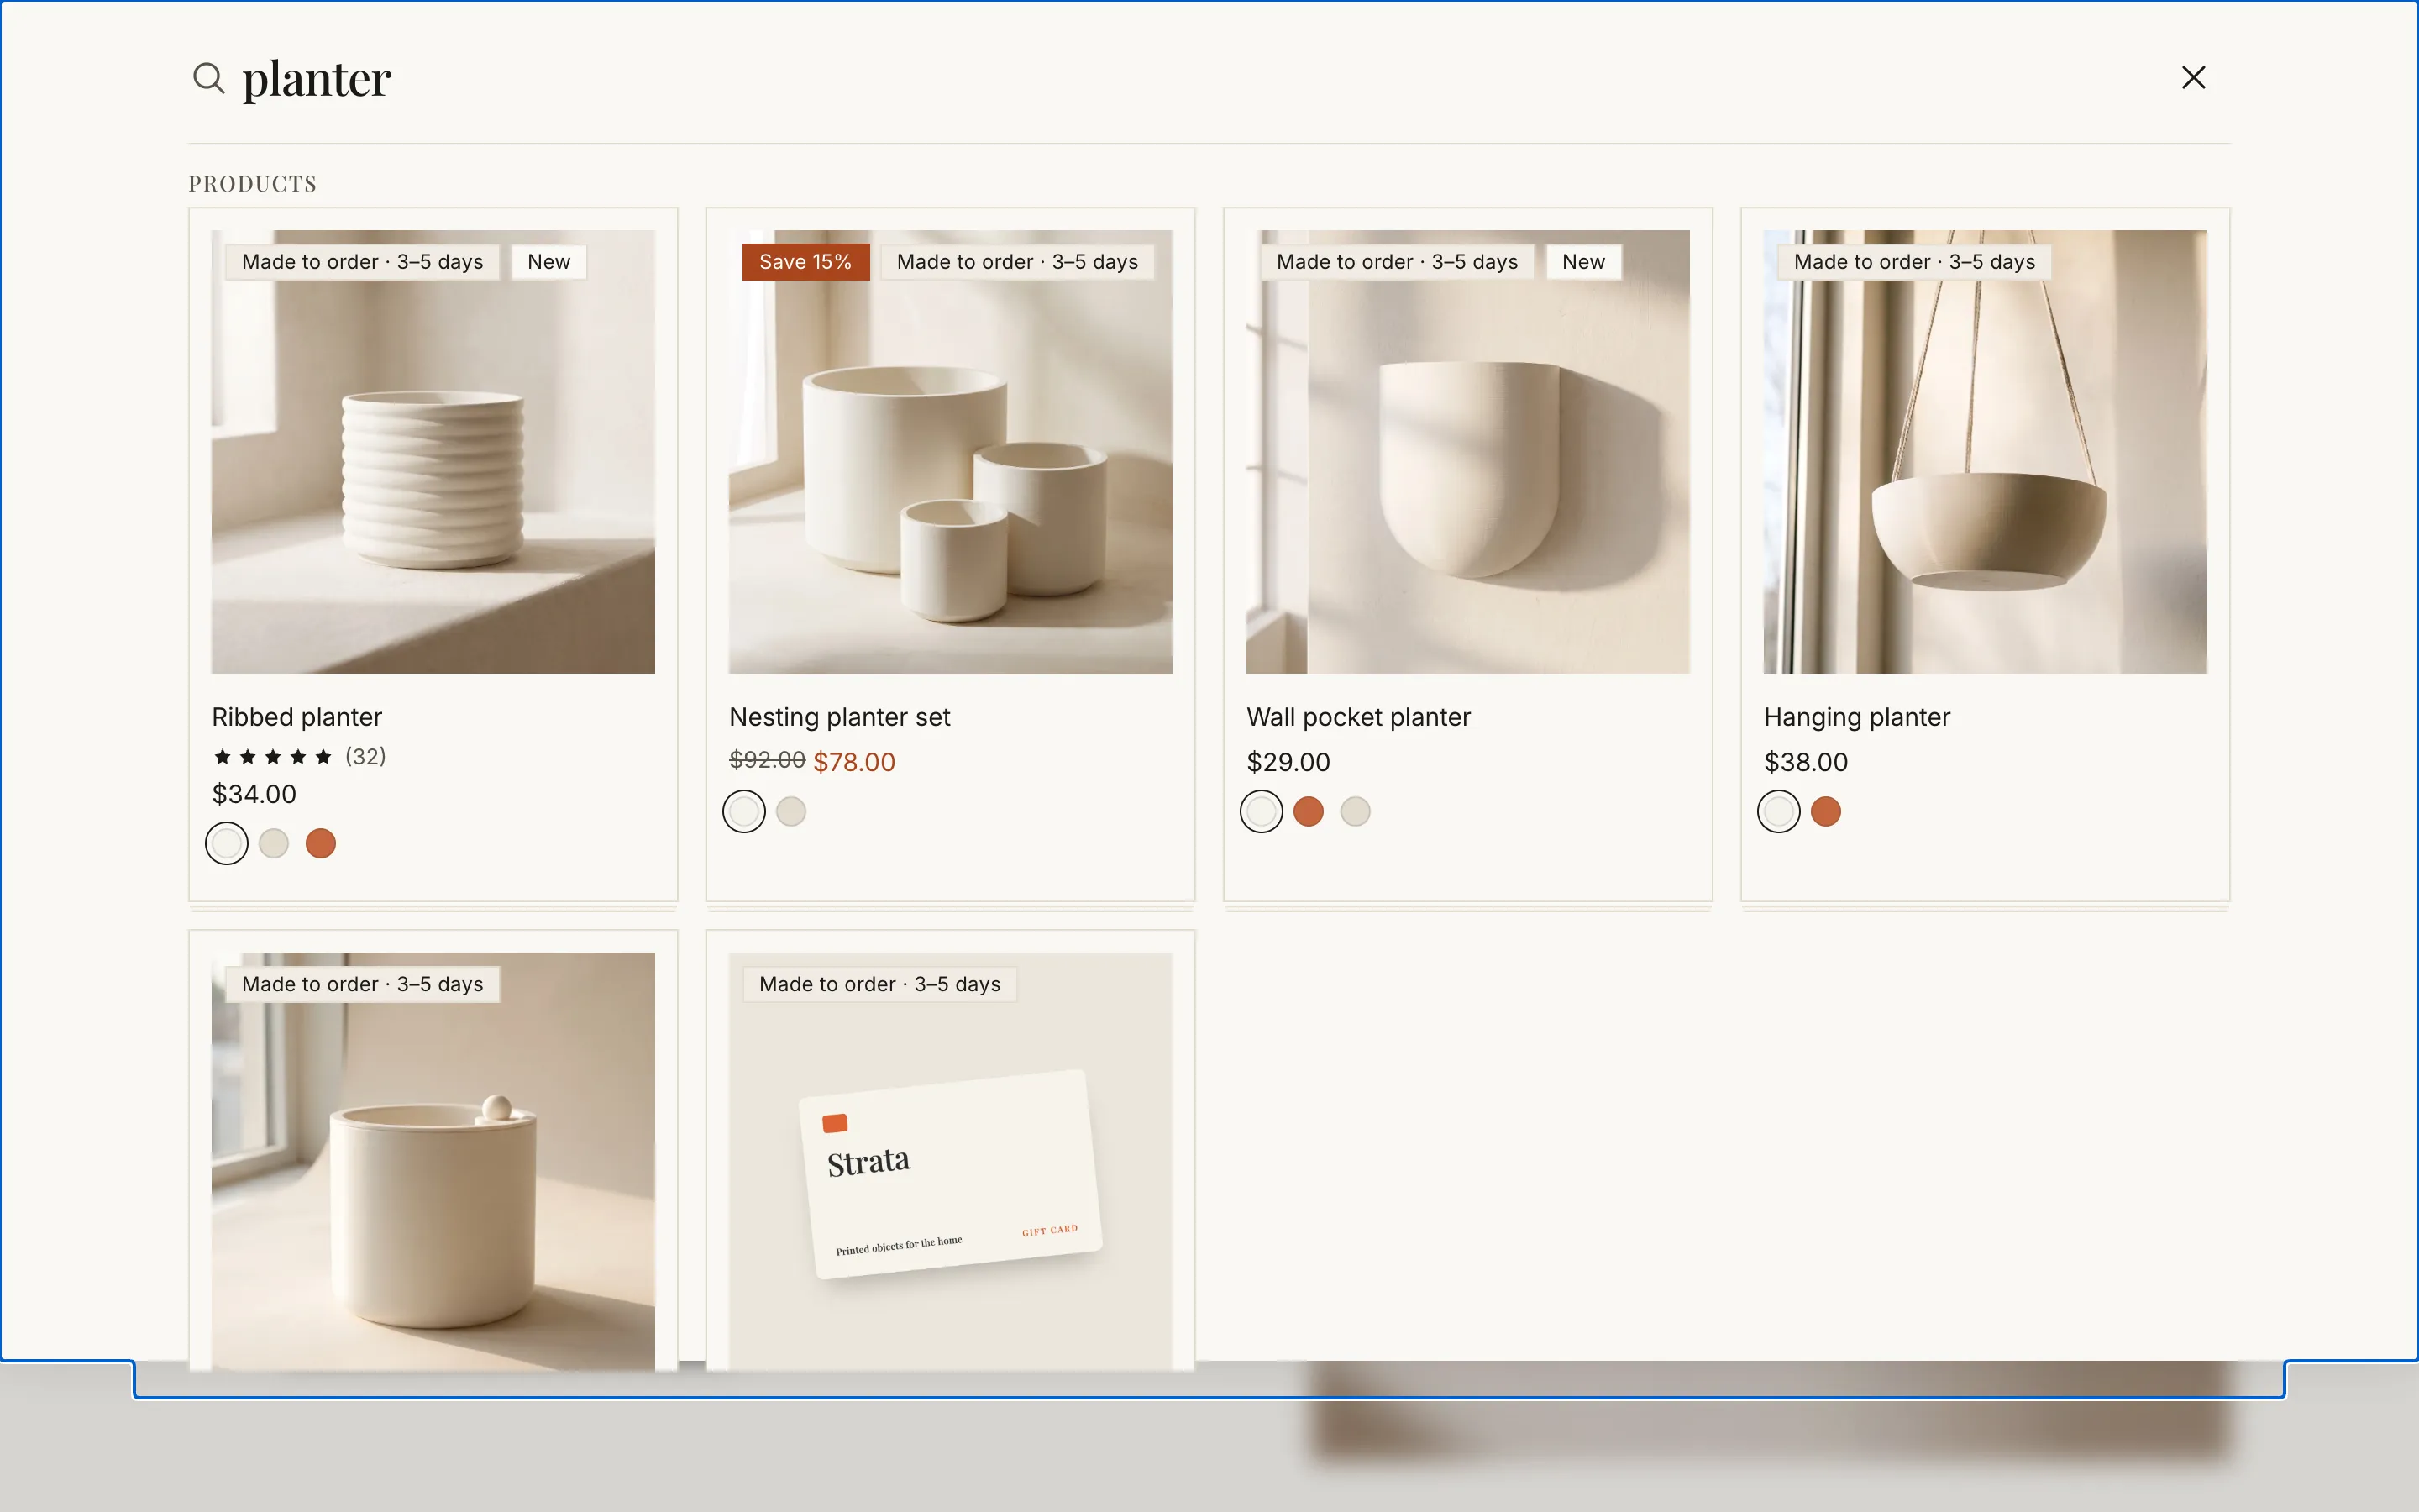The width and height of the screenshot is (2419, 1512).
Task: Open the 'Ribbed planter' title link
Action: 296,717
